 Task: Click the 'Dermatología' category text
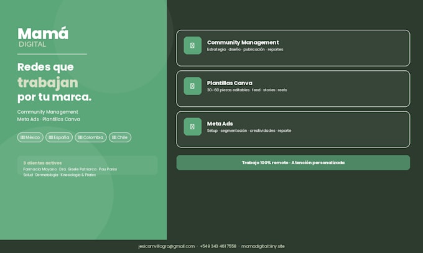coord(47,175)
